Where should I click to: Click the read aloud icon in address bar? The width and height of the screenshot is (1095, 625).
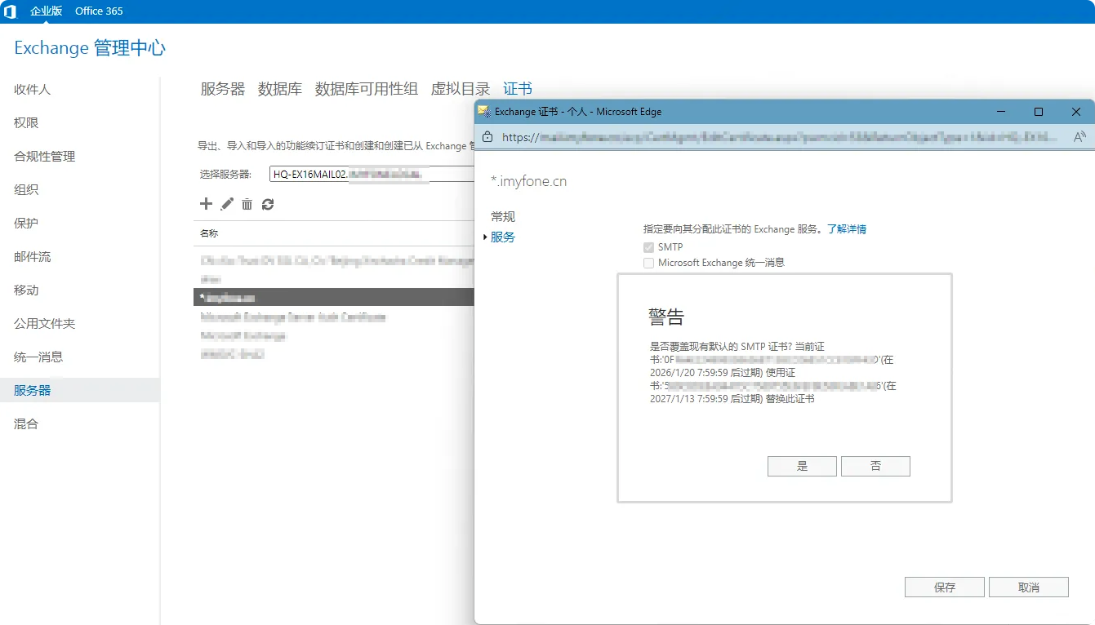click(x=1079, y=137)
